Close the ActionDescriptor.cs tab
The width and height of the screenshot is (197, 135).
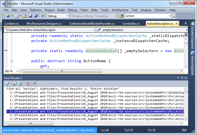tap(176, 24)
